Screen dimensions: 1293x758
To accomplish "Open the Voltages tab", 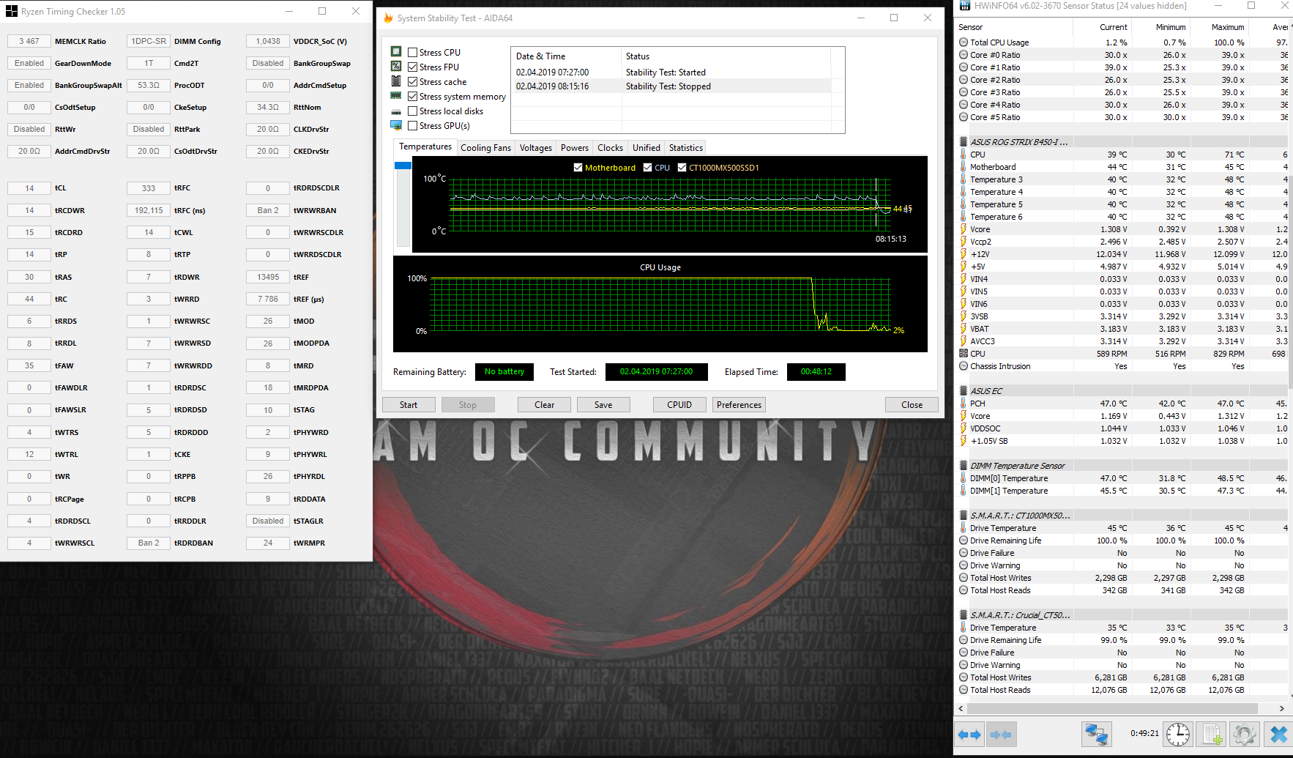I will coord(536,148).
